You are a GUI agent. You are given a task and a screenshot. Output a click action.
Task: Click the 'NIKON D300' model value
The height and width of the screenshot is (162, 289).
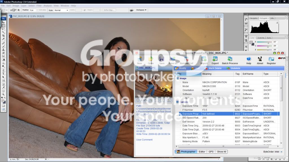coord(209,86)
